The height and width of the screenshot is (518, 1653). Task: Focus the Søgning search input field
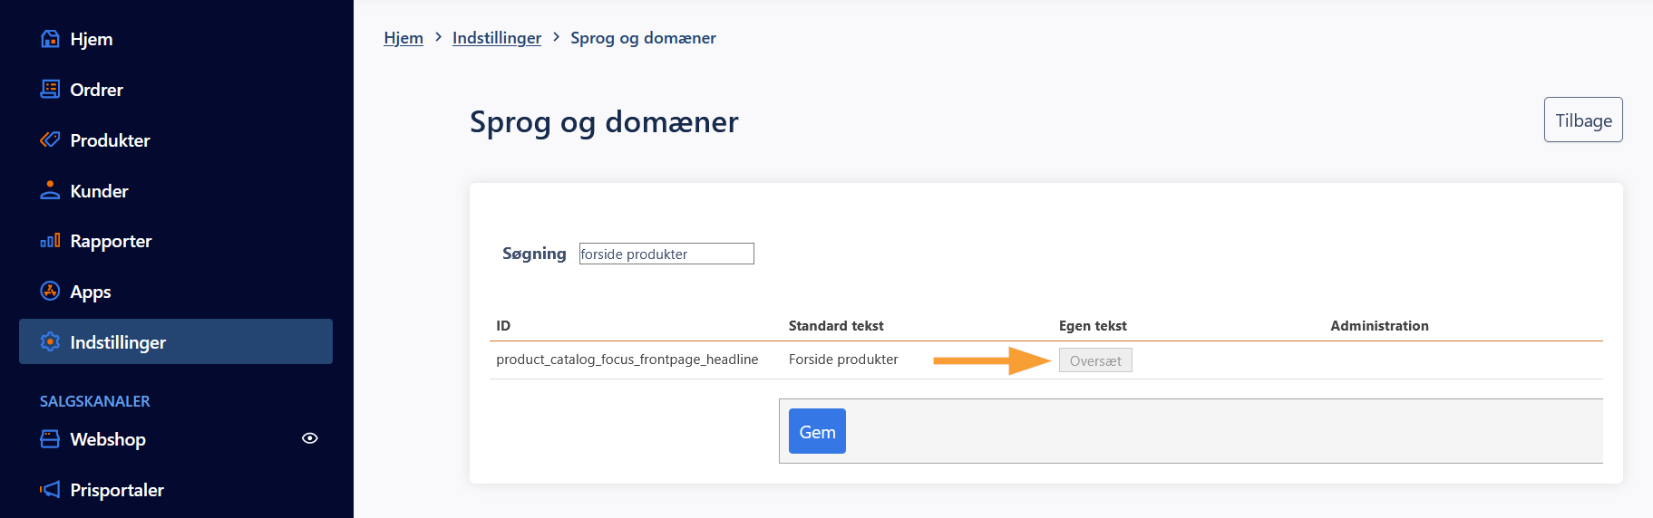point(666,254)
